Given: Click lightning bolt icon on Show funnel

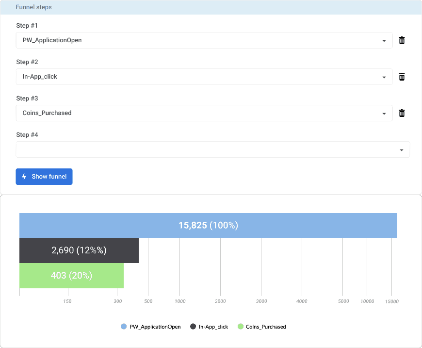Looking at the screenshot, I should (x=24, y=177).
